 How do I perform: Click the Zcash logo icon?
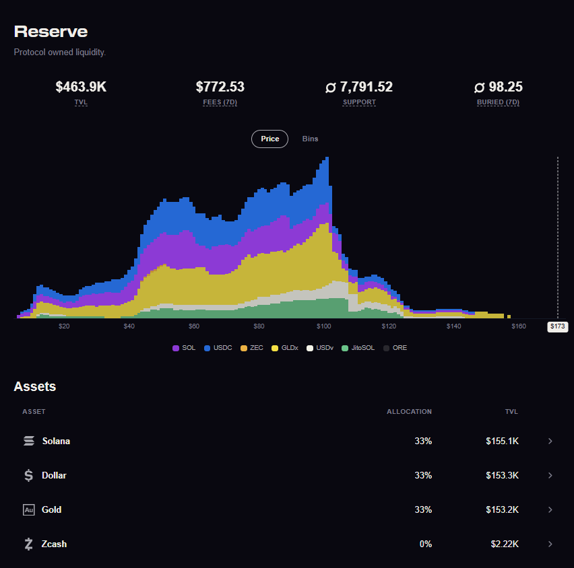(x=28, y=544)
